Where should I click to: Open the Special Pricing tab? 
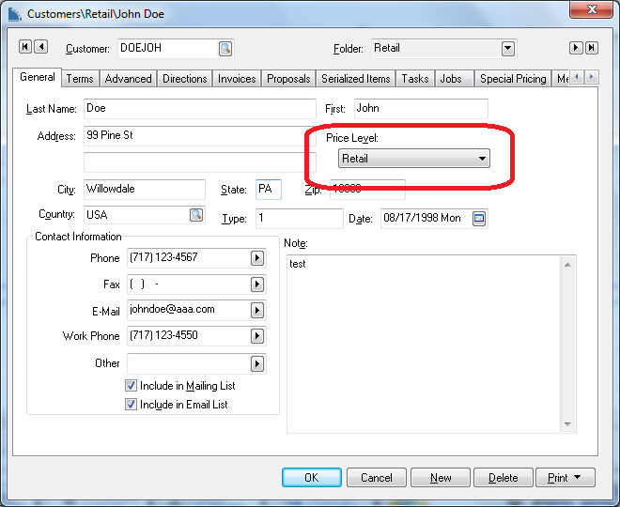[512, 79]
